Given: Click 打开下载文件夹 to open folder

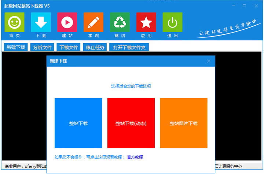Looking at the screenshot, I should point(129,47).
